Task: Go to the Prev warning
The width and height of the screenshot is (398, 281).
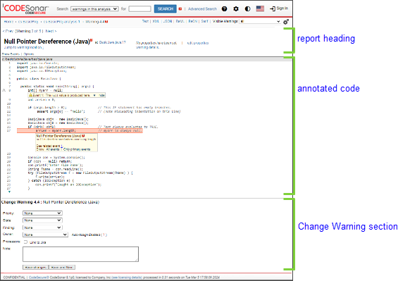Action: [8, 31]
